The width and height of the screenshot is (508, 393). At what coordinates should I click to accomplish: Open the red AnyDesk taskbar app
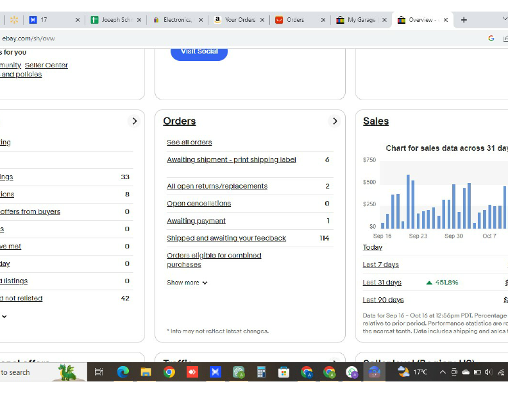pyautogui.click(x=192, y=372)
